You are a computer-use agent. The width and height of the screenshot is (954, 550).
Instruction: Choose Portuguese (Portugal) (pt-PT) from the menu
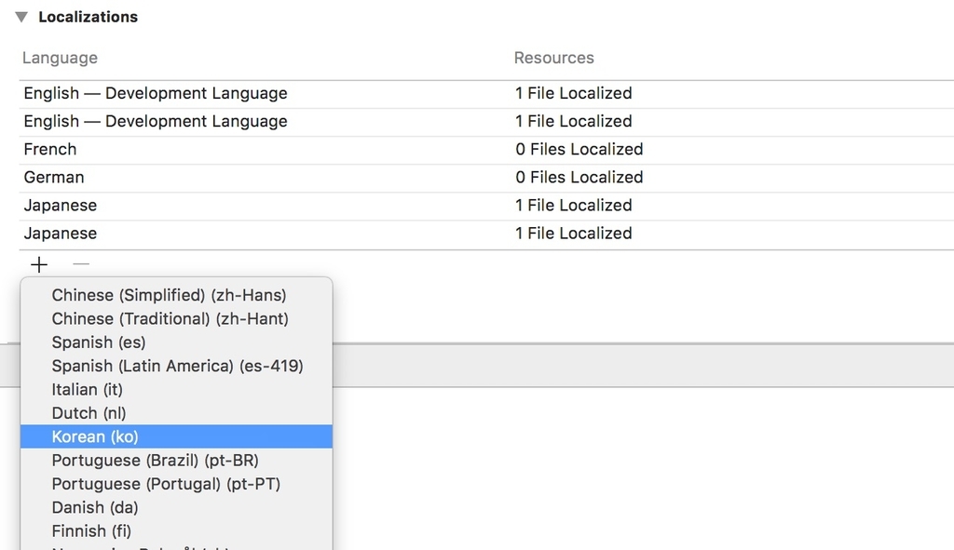coord(176,484)
